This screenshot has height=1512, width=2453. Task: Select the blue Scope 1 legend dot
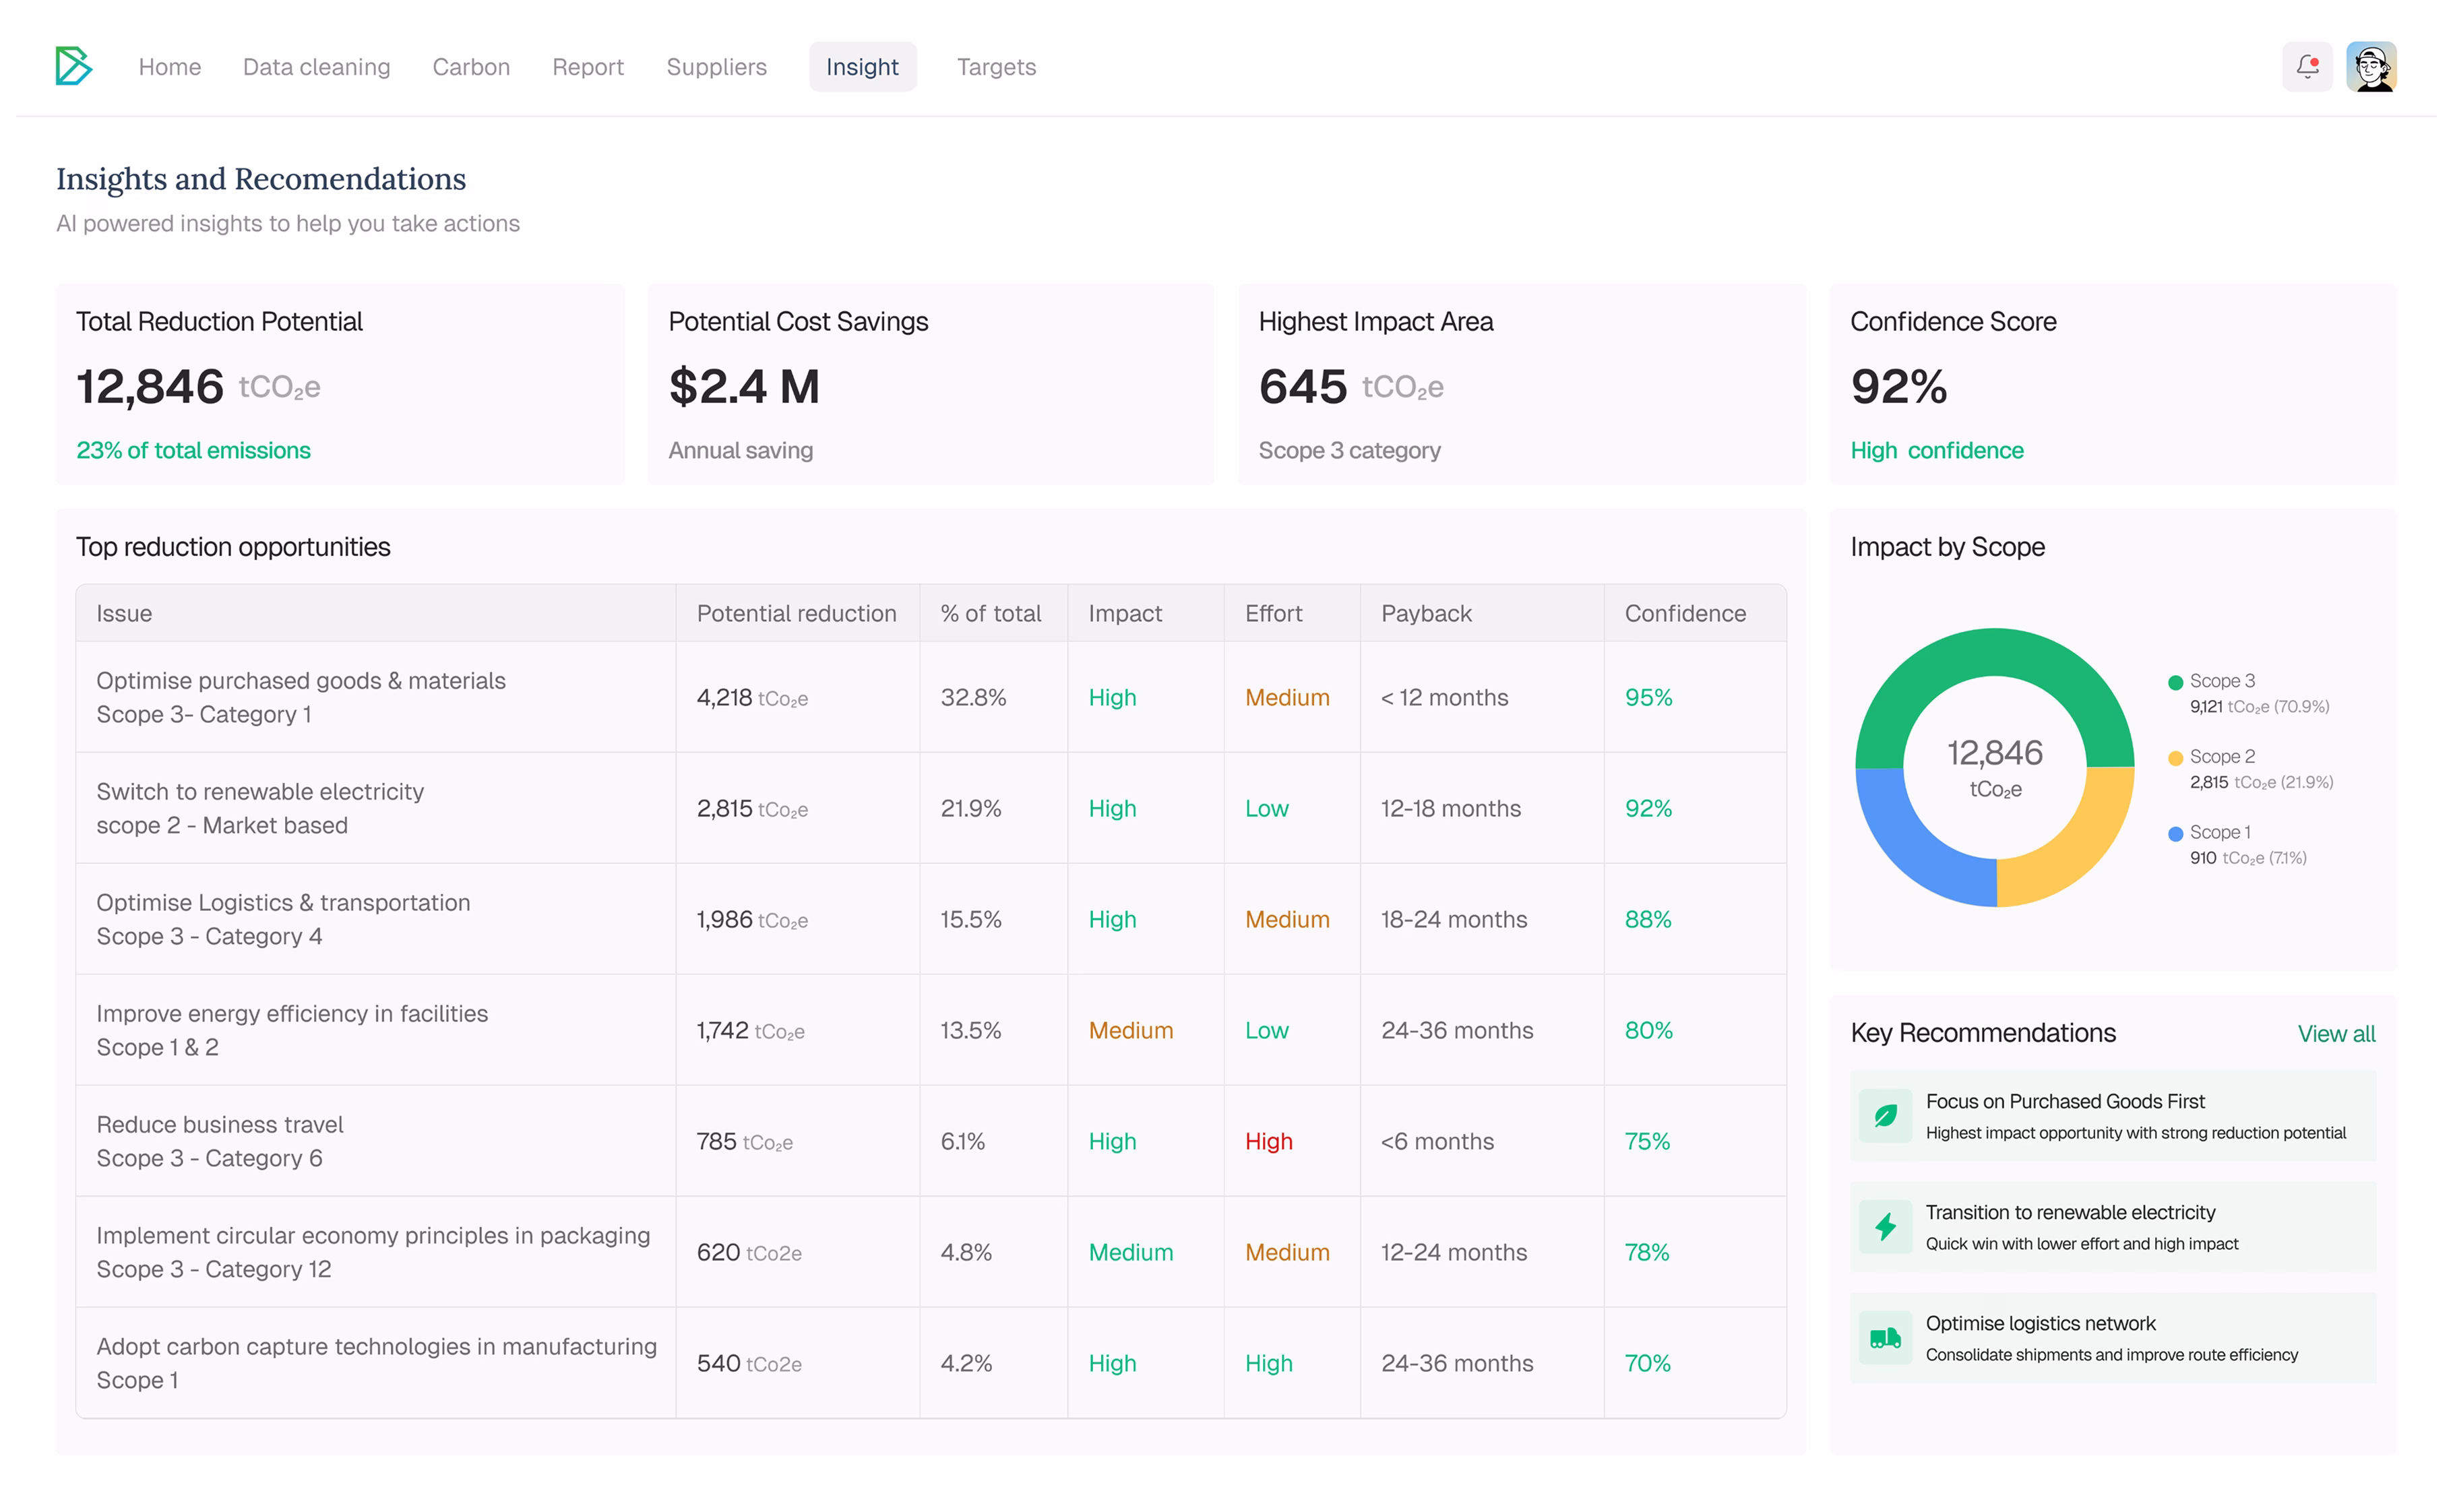(x=2174, y=833)
